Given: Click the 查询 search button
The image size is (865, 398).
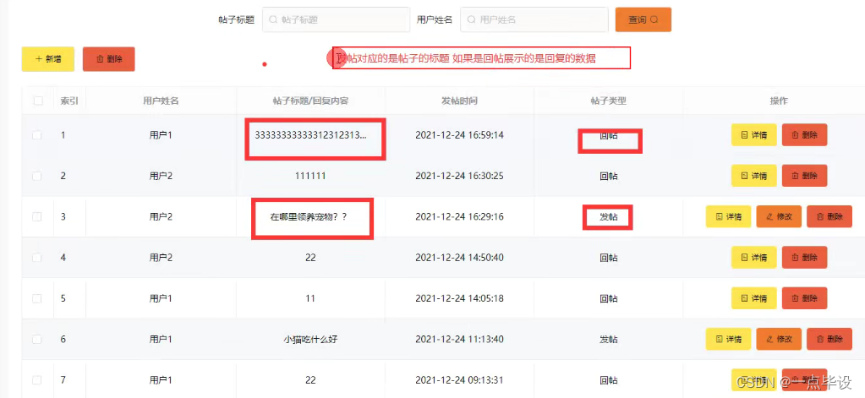Looking at the screenshot, I should (x=643, y=19).
